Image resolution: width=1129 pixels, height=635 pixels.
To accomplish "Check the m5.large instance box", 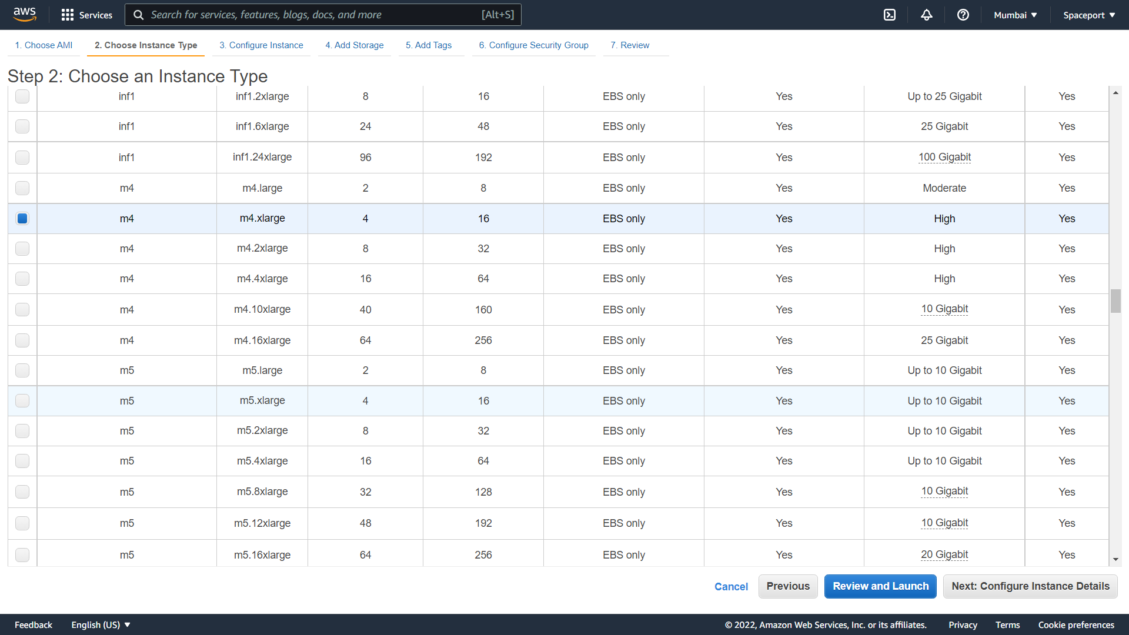I will point(22,370).
